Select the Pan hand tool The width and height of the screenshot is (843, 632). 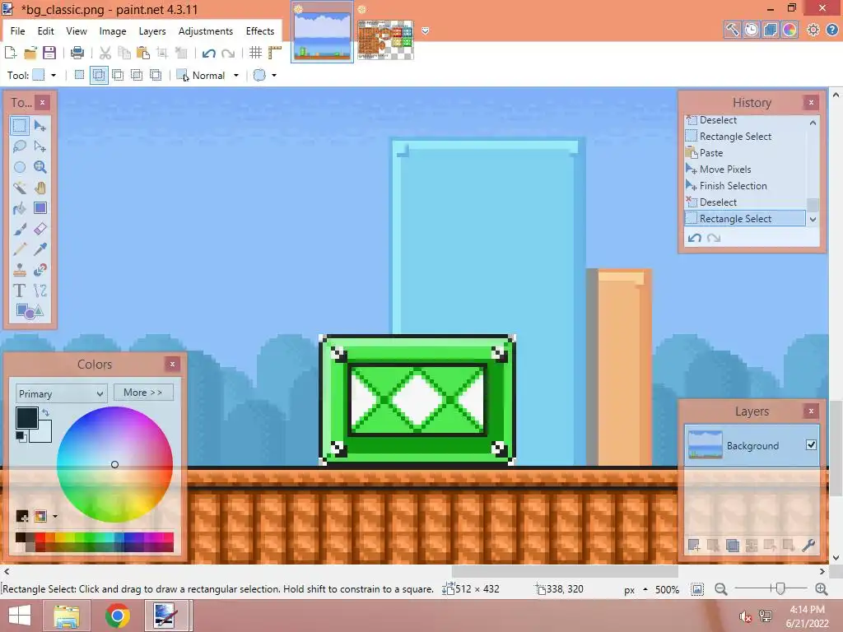pyautogui.click(x=40, y=188)
